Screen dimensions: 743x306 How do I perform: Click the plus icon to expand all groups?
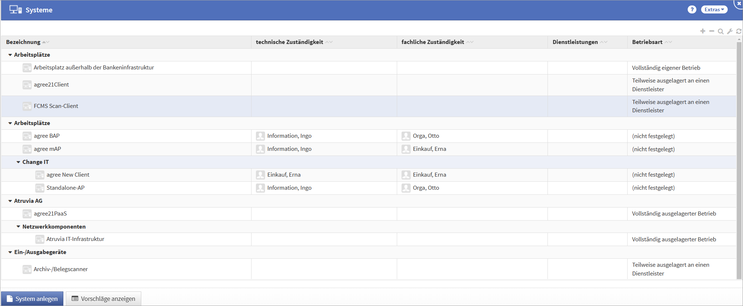click(703, 31)
